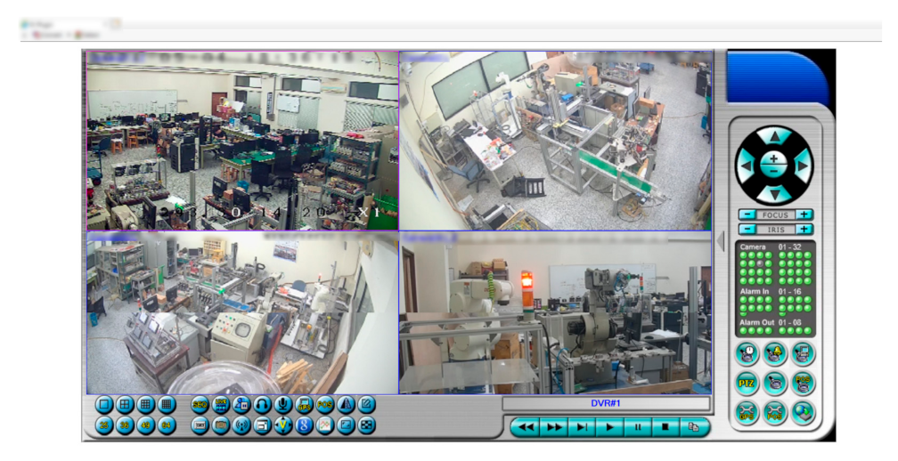Take a snapshot with camera icon
The height and width of the screenshot is (461, 898).
(x=221, y=425)
